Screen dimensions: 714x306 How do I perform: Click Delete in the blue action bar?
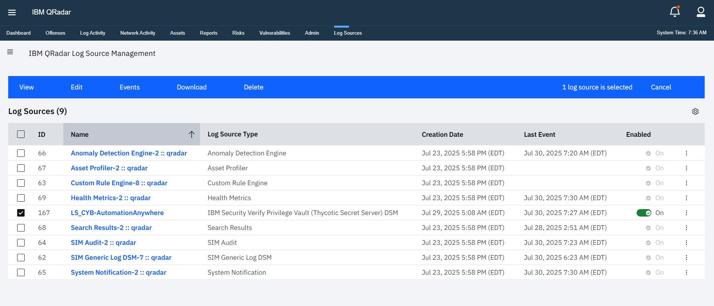(x=253, y=87)
